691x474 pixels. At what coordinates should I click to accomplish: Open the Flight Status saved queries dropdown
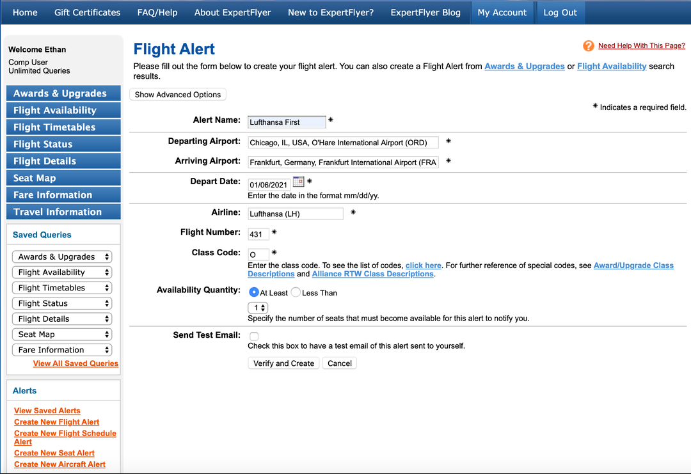point(61,303)
